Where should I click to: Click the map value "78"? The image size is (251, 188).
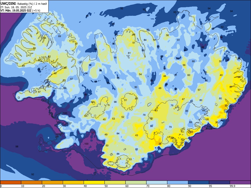144,115
